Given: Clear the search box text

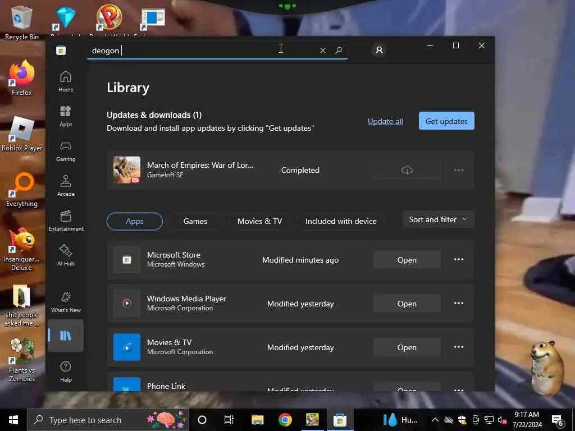Looking at the screenshot, I should [323, 50].
